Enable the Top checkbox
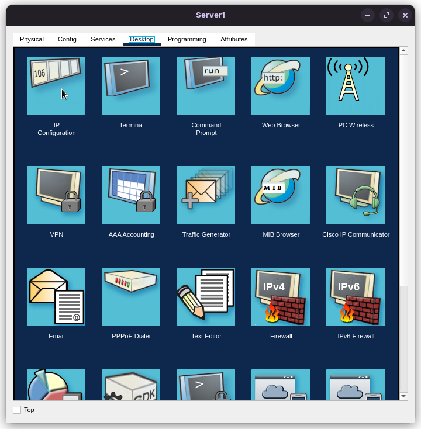 pyautogui.click(x=17, y=410)
